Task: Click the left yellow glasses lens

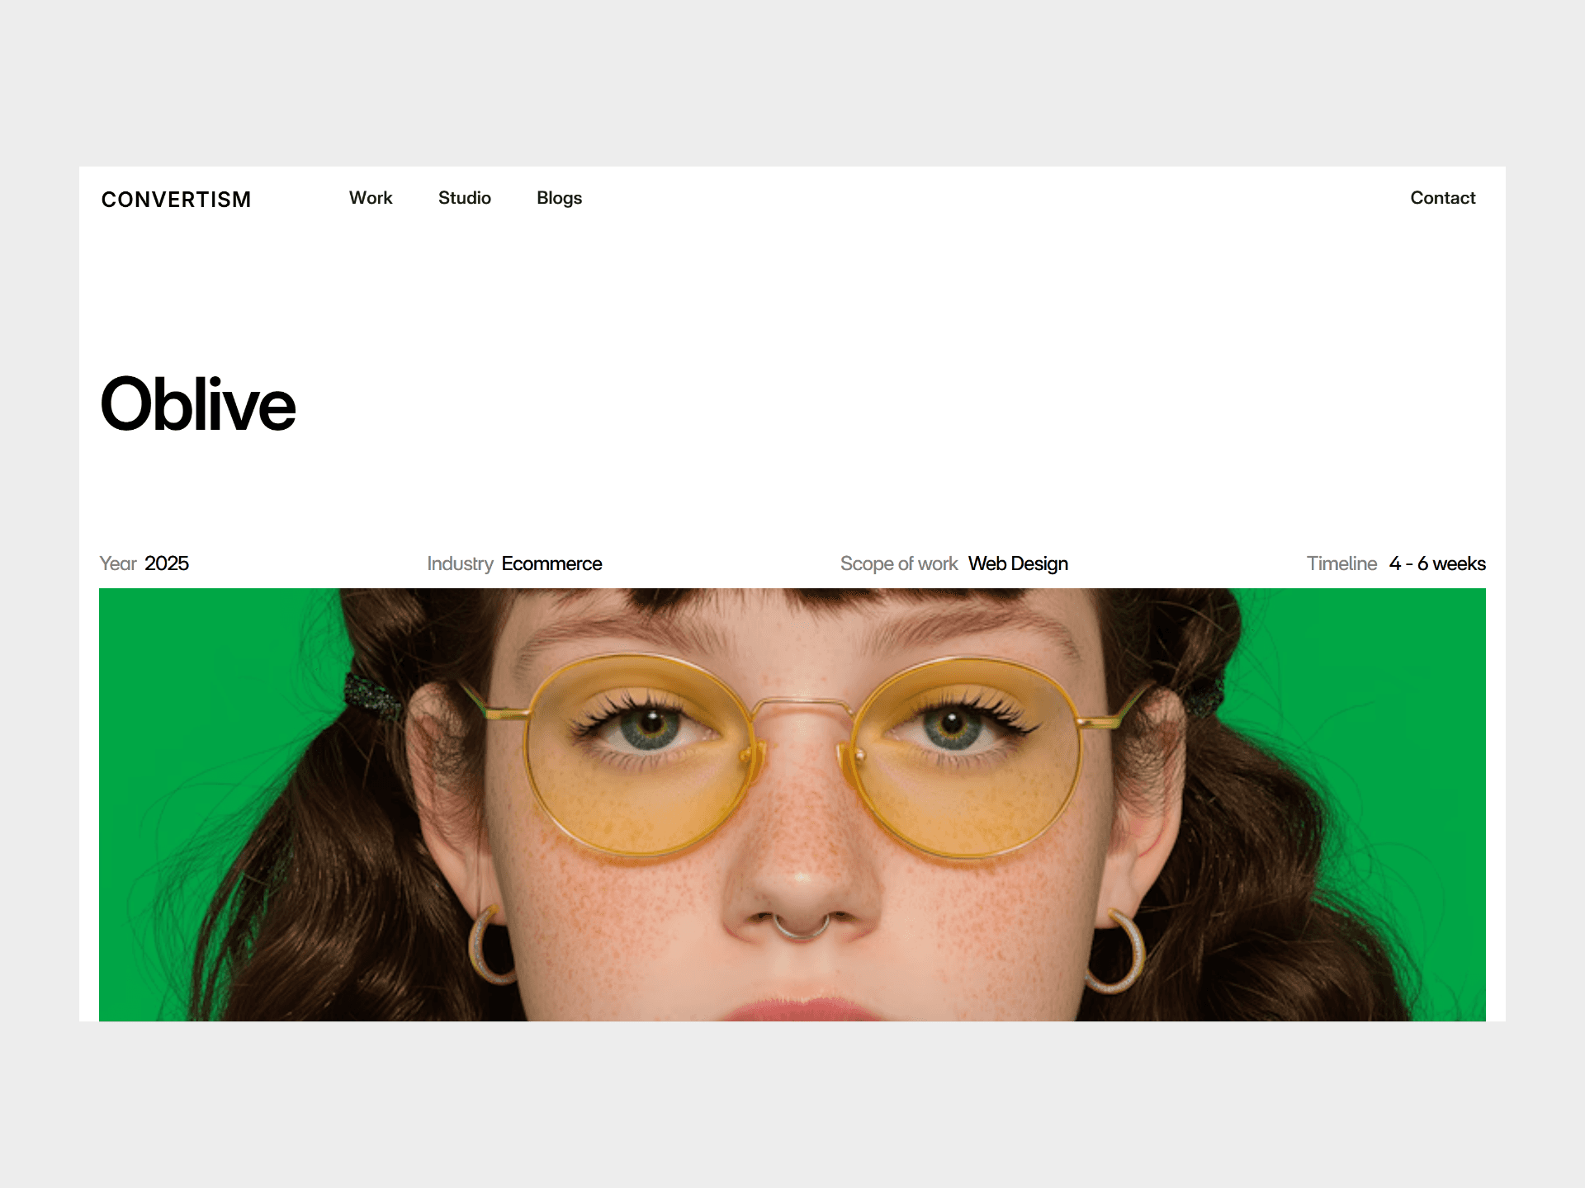Action: (638, 757)
